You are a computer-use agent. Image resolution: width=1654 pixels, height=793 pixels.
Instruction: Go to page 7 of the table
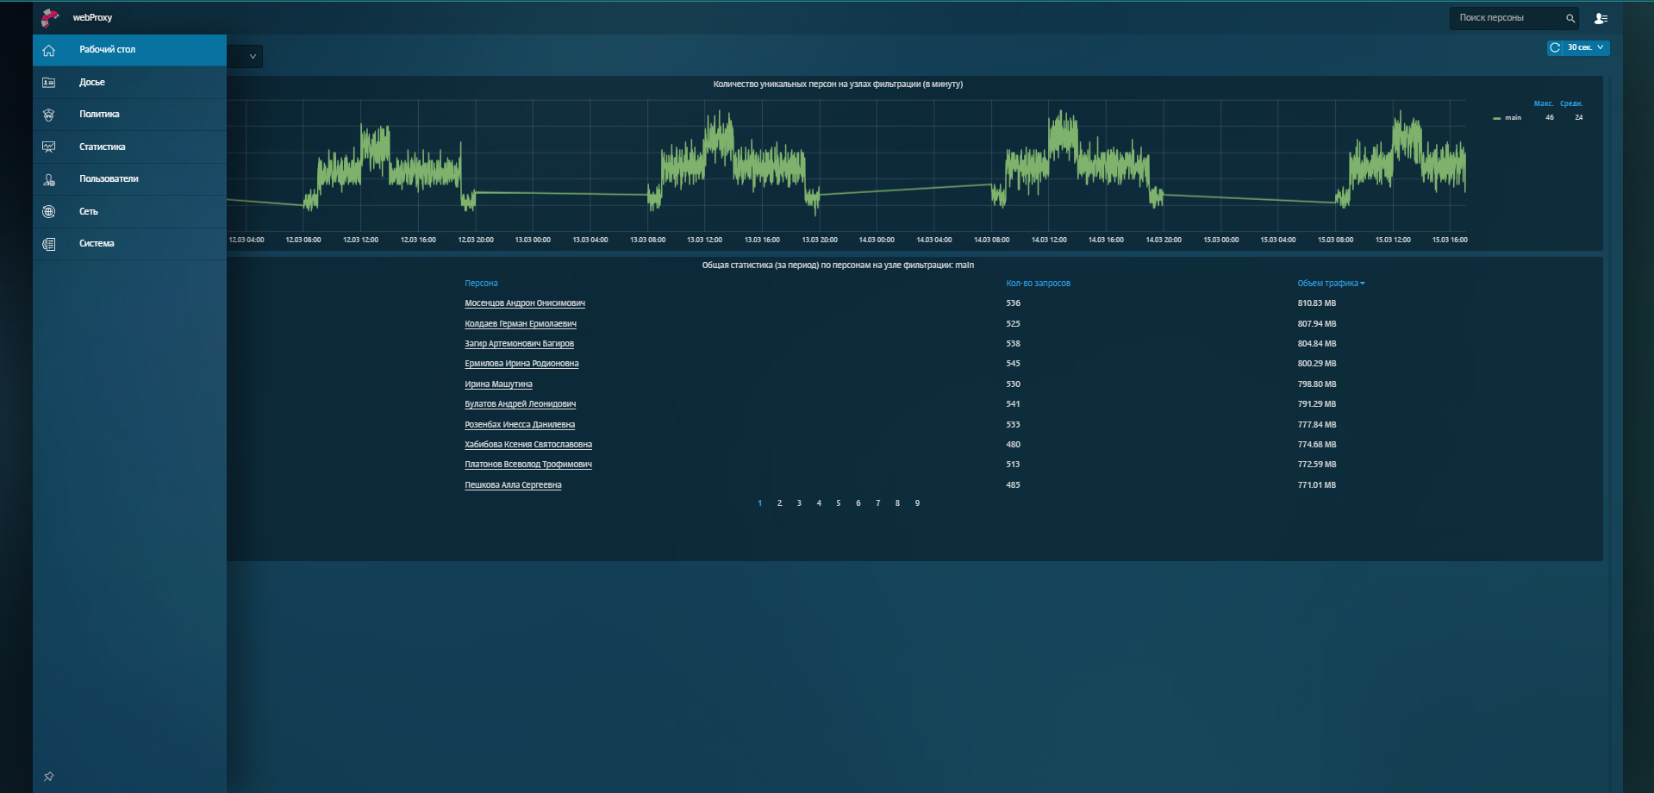877,503
